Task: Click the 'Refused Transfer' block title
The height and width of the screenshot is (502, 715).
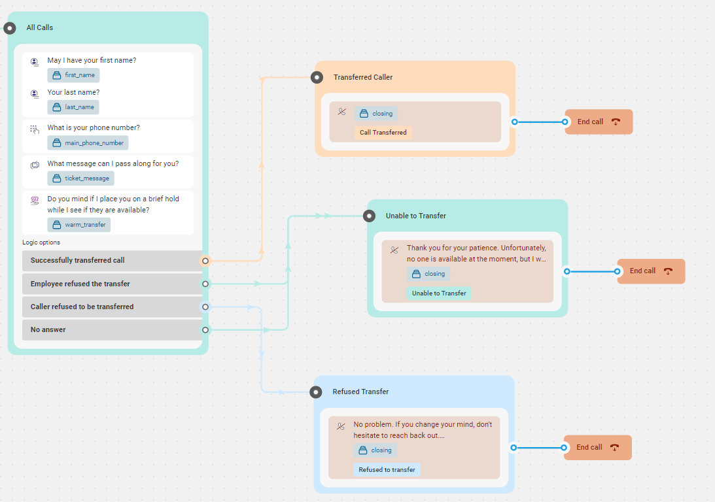Action: coord(360,392)
